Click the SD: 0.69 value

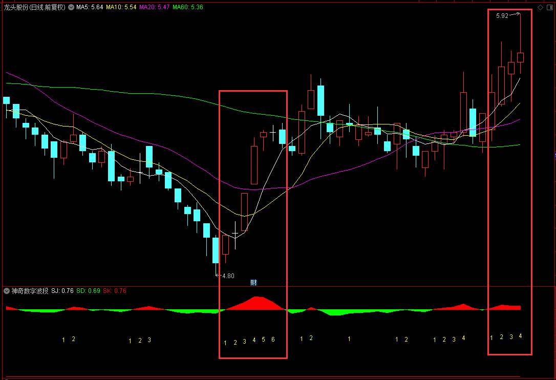click(88, 291)
